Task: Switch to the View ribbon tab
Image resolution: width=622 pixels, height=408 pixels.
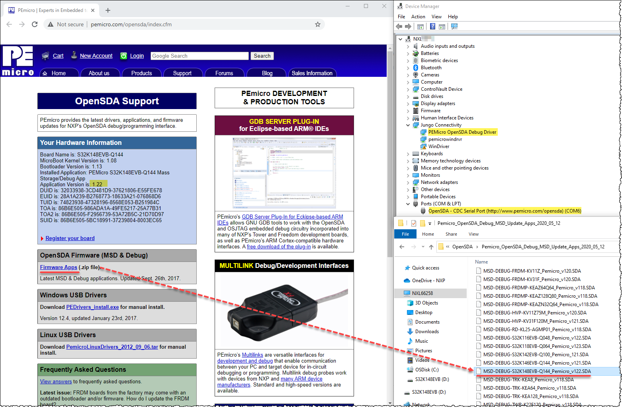Action: [x=473, y=234]
